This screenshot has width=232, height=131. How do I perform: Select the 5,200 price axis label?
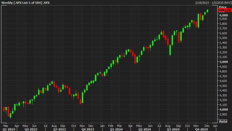point(223,52)
